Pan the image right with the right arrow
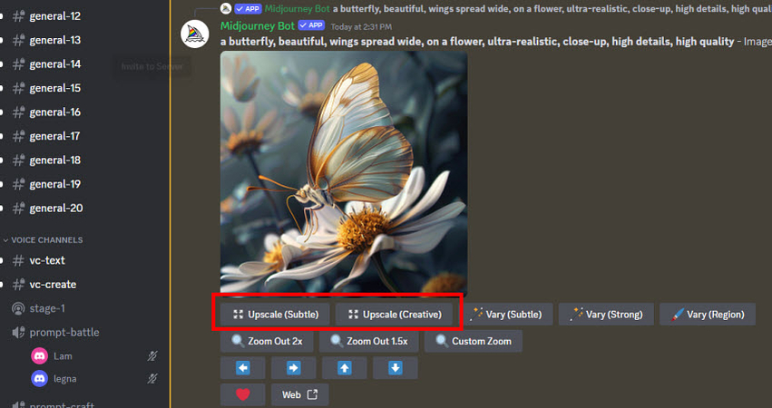The width and height of the screenshot is (772, 408). click(x=293, y=367)
